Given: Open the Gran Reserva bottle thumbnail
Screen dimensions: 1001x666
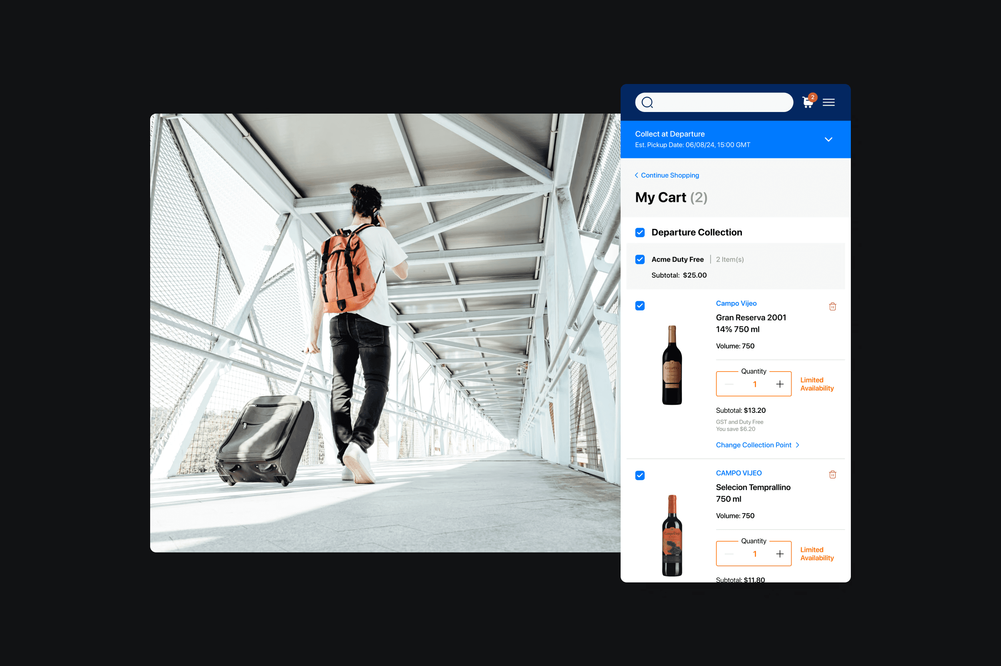Looking at the screenshot, I should 671,365.
